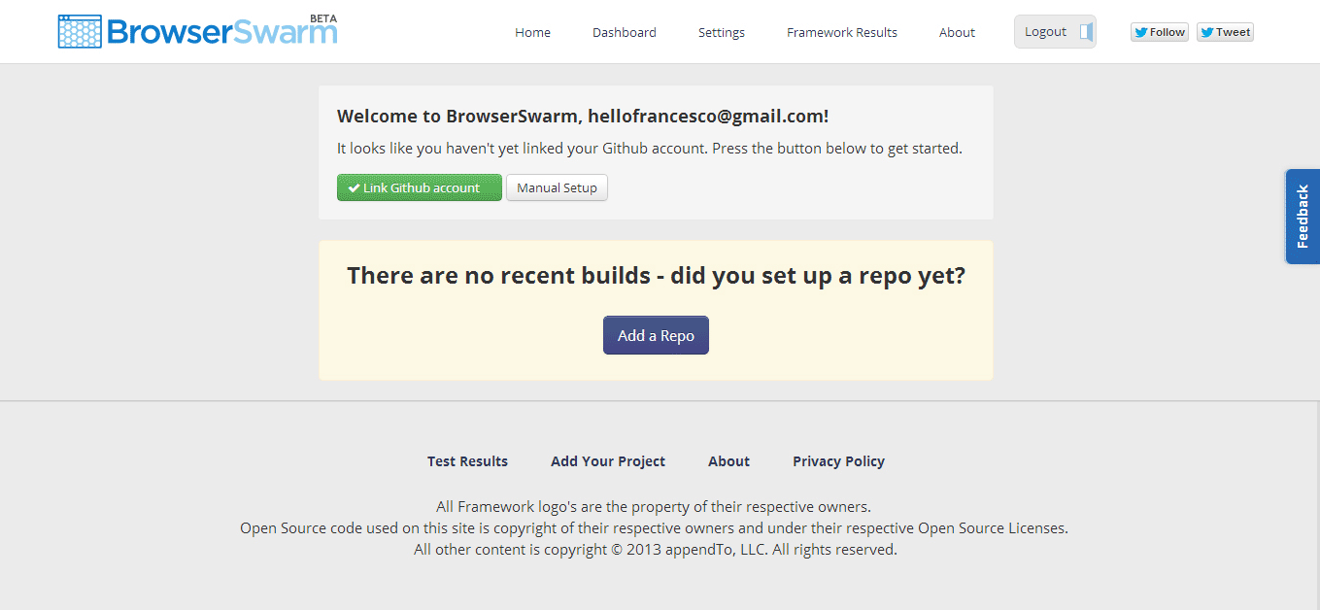
Task: Click the Twitter Tweet button
Action: click(x=1225, y=32)
